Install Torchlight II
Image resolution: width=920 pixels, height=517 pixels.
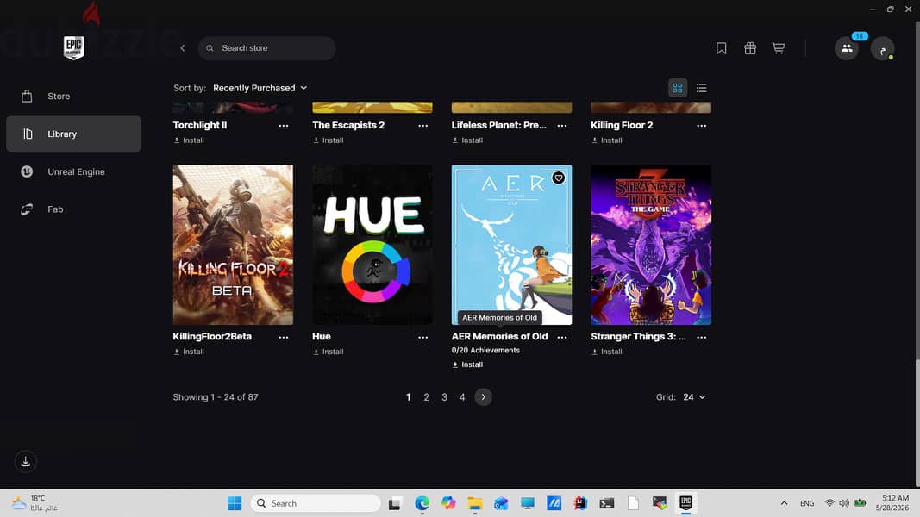pos(189,140)
